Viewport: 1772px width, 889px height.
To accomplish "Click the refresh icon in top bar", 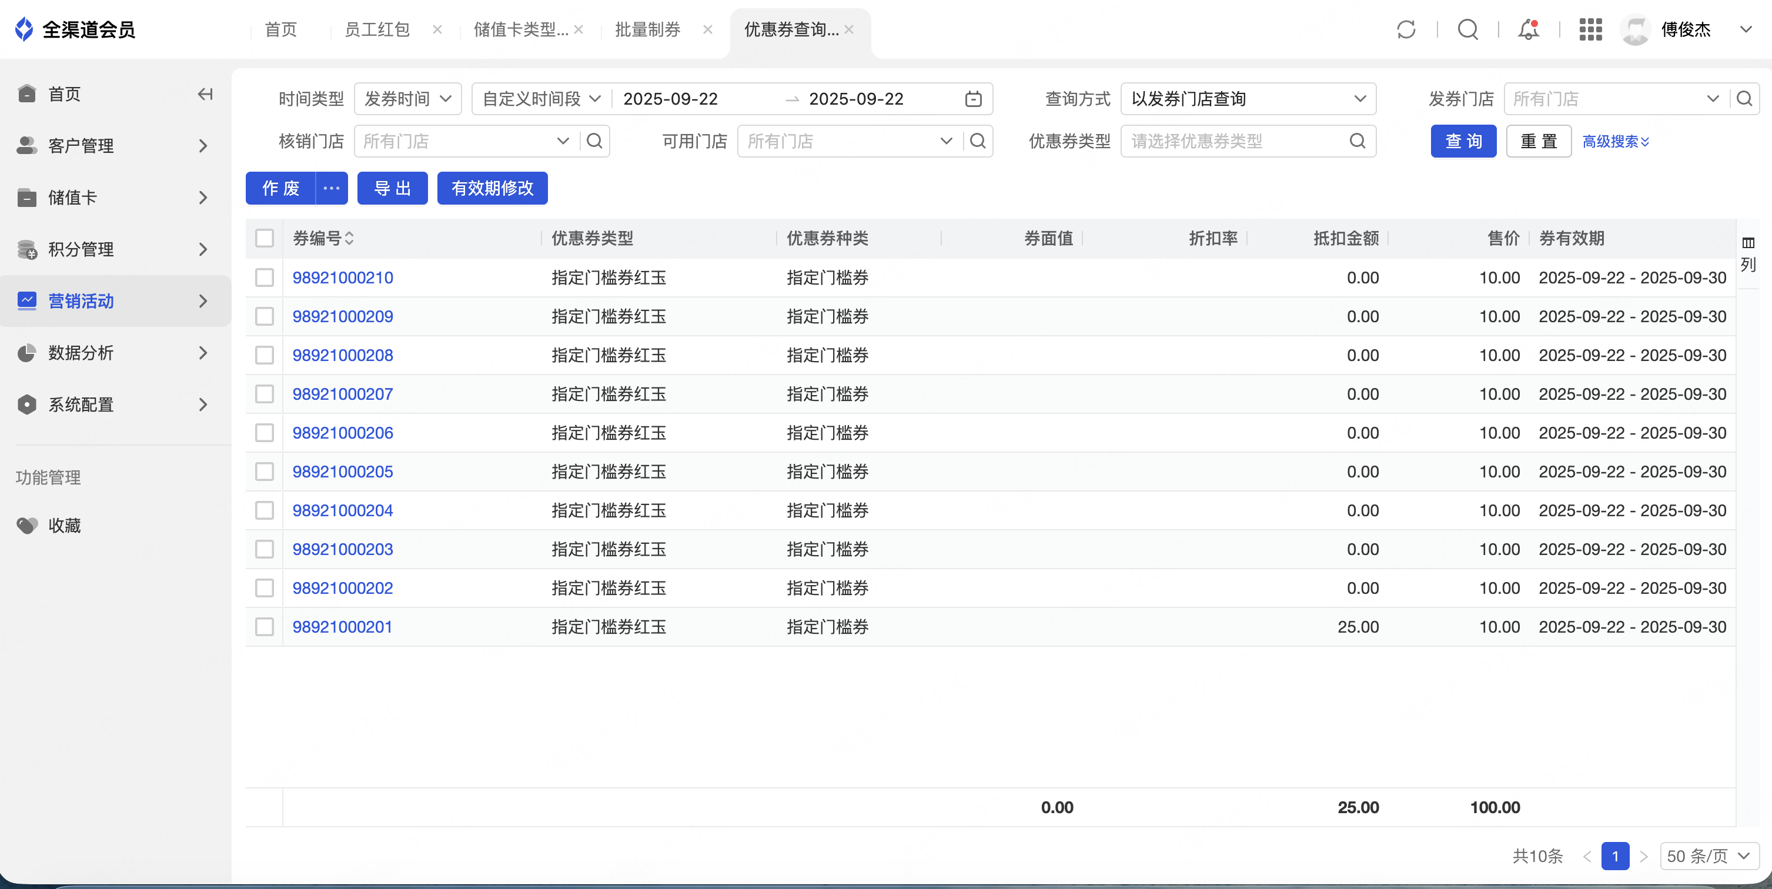I will tap(1406, 29).
